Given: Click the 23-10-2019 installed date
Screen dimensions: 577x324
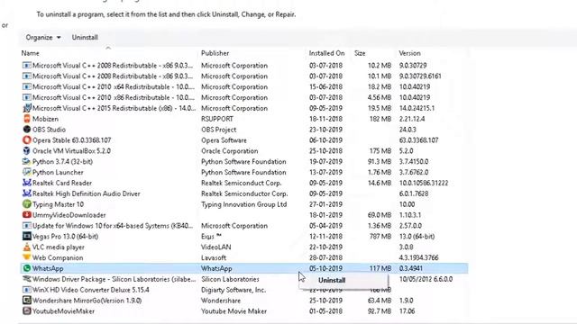Looking at the screenshot, I should click(325, 130).
